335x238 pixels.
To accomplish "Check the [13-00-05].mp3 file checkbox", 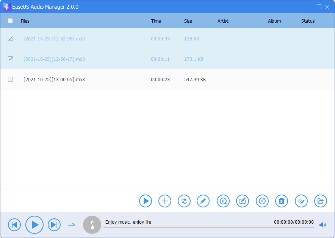I will click(11, 79).
